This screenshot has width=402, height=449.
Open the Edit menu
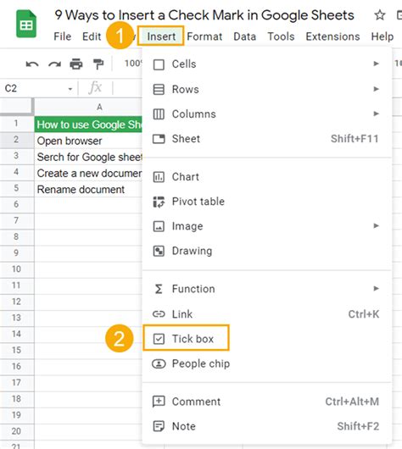(92, 36)
